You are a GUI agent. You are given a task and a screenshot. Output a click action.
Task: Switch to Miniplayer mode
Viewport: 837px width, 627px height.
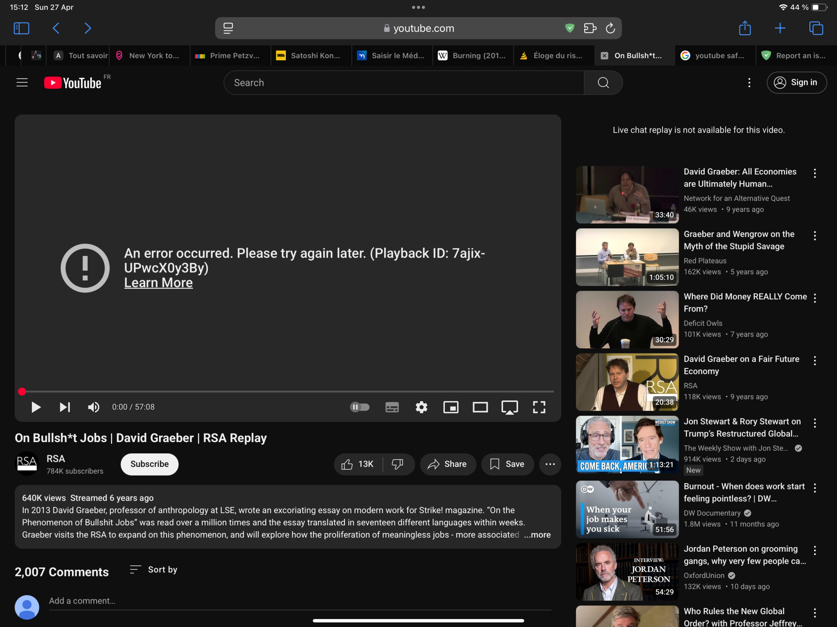coord(451,407)
